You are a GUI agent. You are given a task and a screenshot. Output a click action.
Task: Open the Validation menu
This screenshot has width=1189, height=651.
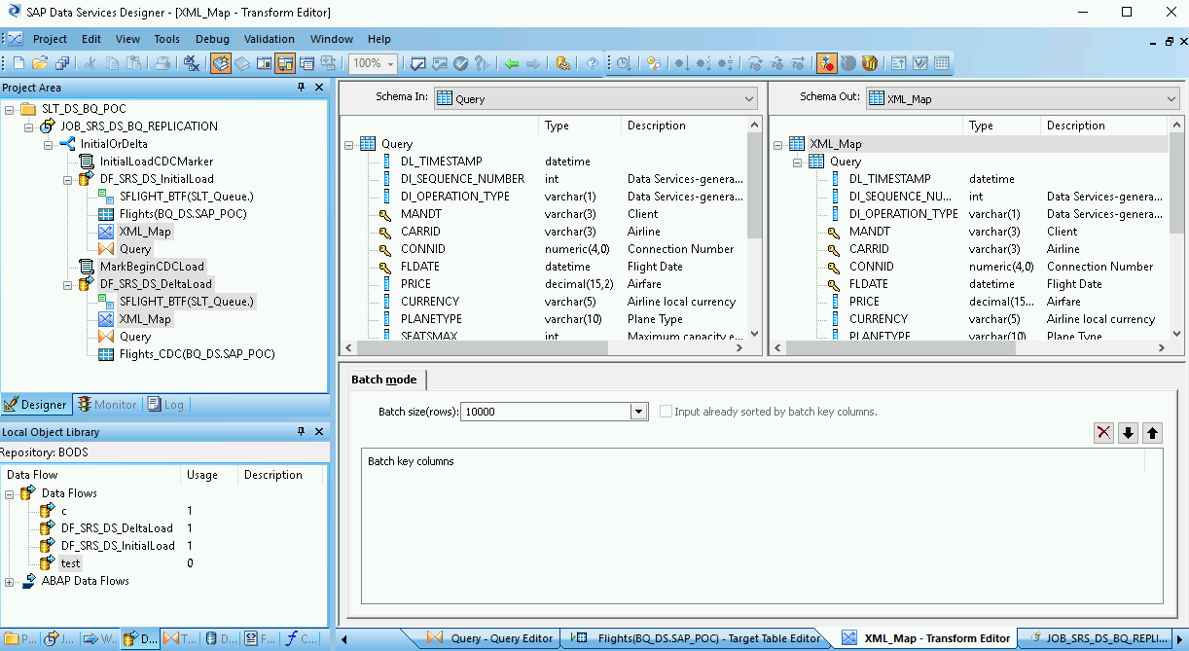[269, 39]
